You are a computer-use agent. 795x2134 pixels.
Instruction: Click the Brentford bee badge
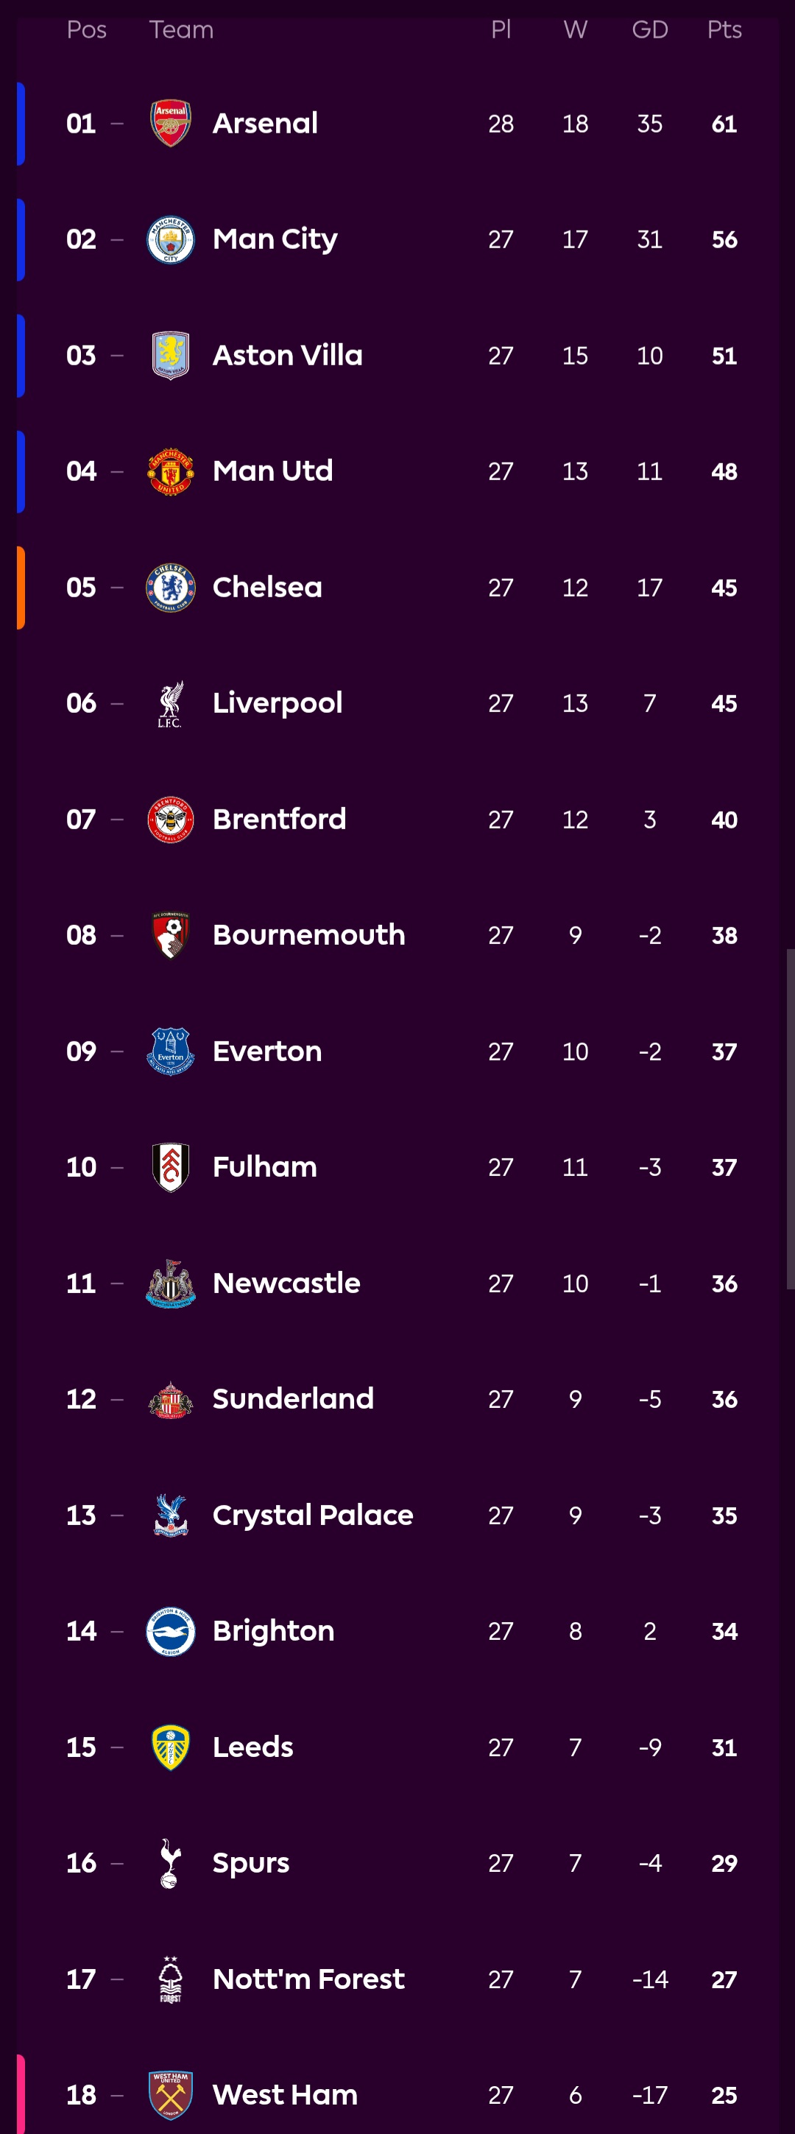(x=171, y=820)
